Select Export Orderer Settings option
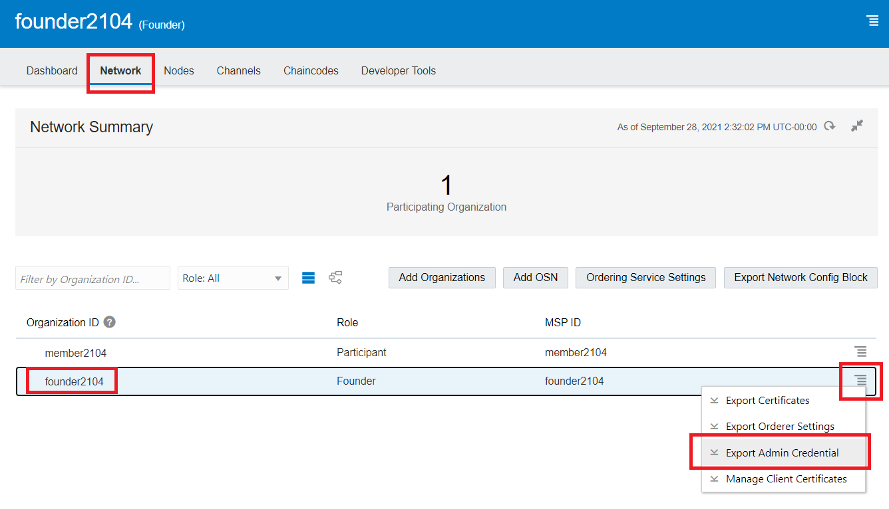The width and height of the screenshot is (889, 509). pyautogui.click(x=779, y=427)
